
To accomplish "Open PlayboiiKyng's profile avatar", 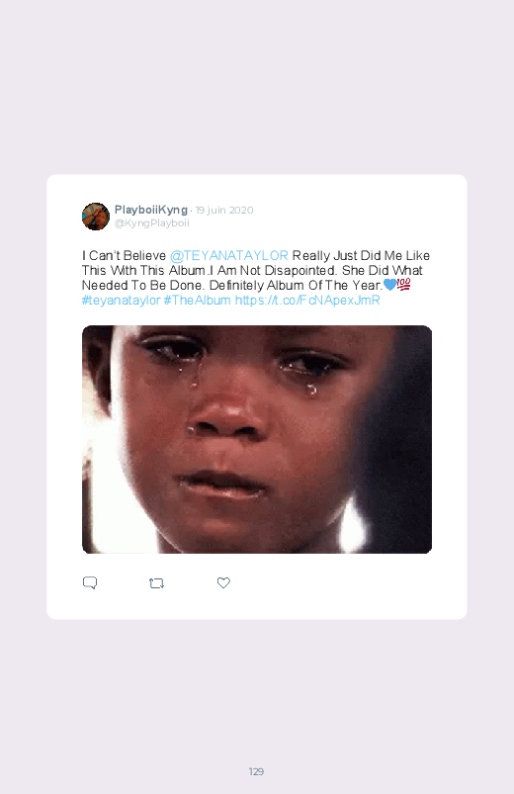I will (96, 217).
